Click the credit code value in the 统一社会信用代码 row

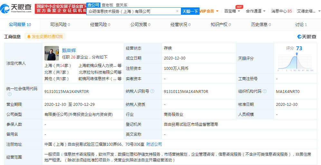[x=67, y=92]
